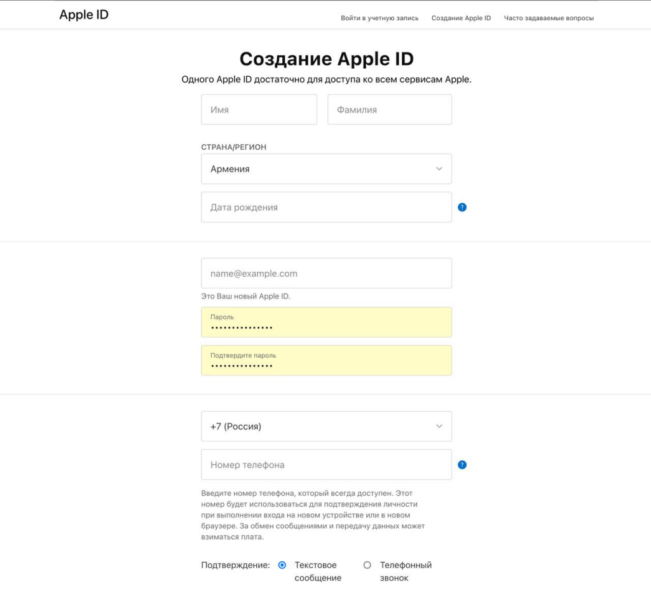Screen dimensions: 651x597
Task: Click the Подтвердите пароль field
Action: 326,361
